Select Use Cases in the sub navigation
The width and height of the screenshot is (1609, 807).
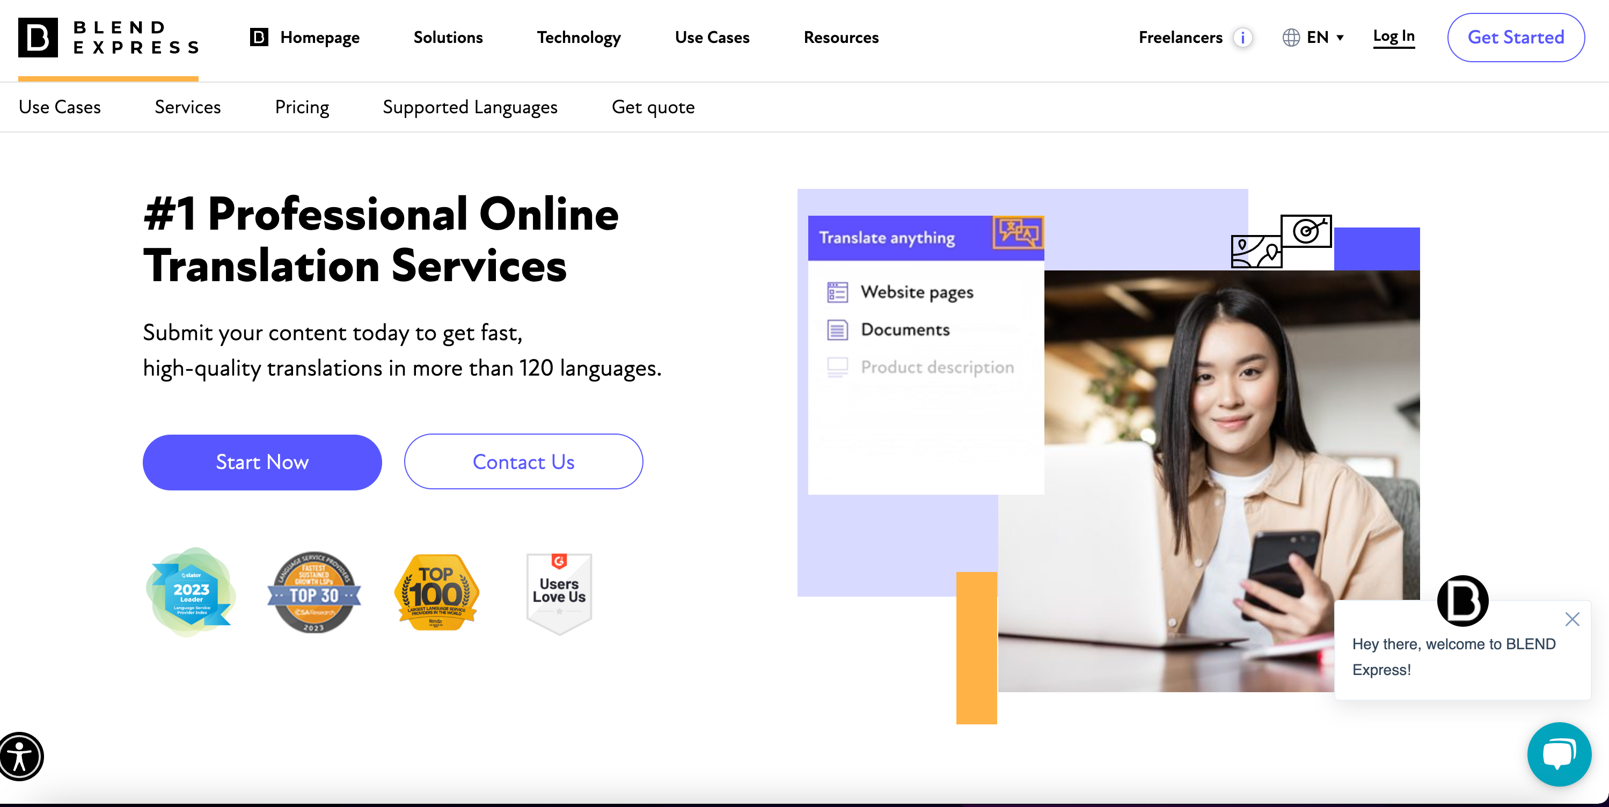(x=60, y=107)
